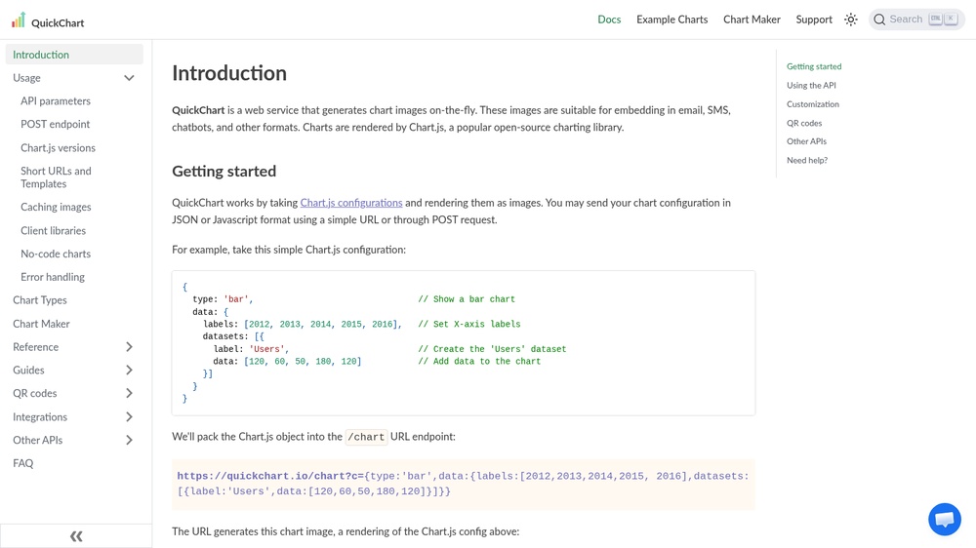Jump to Getting started in table of contents

tap(814, 66)
